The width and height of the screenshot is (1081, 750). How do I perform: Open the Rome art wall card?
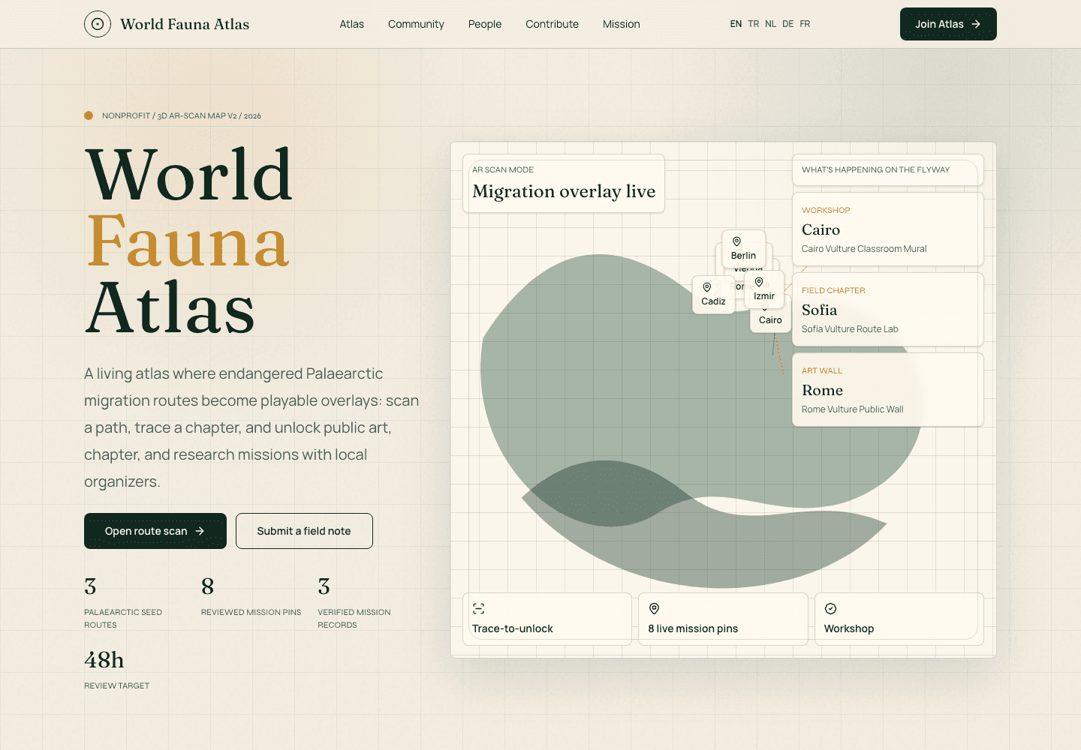tap(888, 389)
